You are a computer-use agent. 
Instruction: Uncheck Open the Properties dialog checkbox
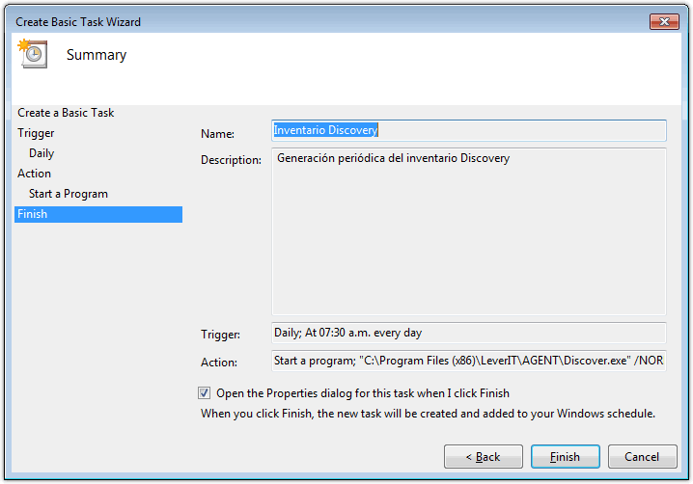(204, 392)
